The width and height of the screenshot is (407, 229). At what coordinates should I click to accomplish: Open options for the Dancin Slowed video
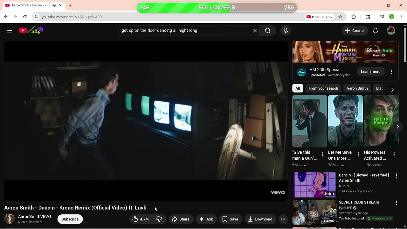[x=397, y=176]
